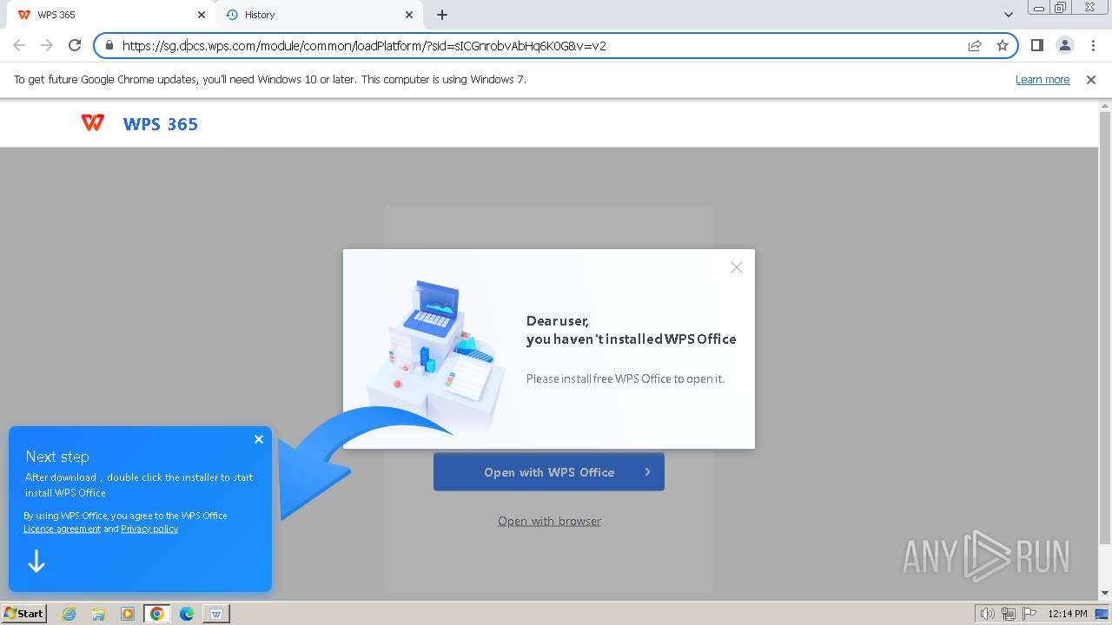
Task: Click the page vertical scrollbar
Action: (1105, 330)
